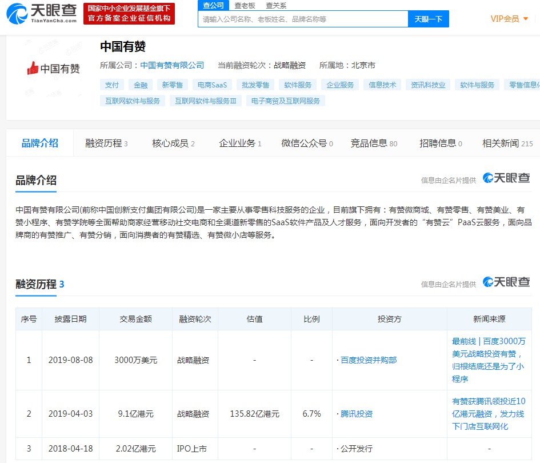Switch to the 核心成员 tab
540x463 pixels.
click(x=173, y=143)
